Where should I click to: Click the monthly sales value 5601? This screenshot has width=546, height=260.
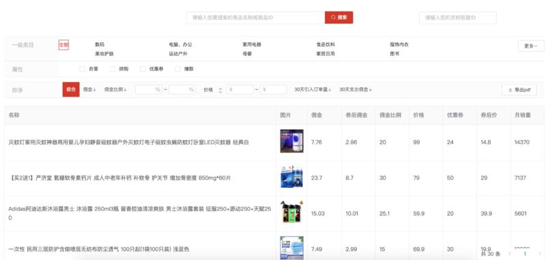(521, 214)
